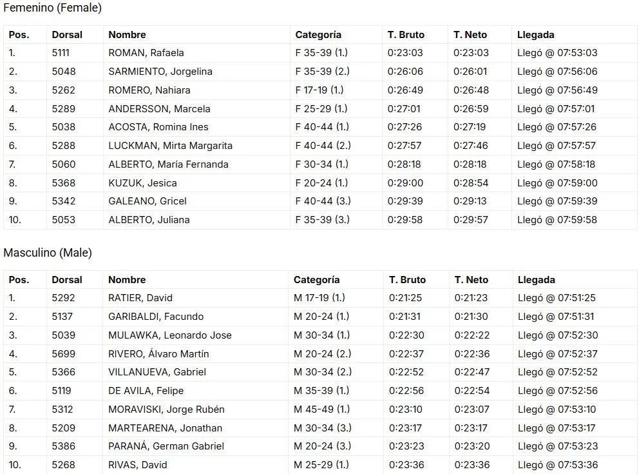Click KUZUK, Jesica name
The width and height of the screenshot is (639, 474).
pos(142,183)
